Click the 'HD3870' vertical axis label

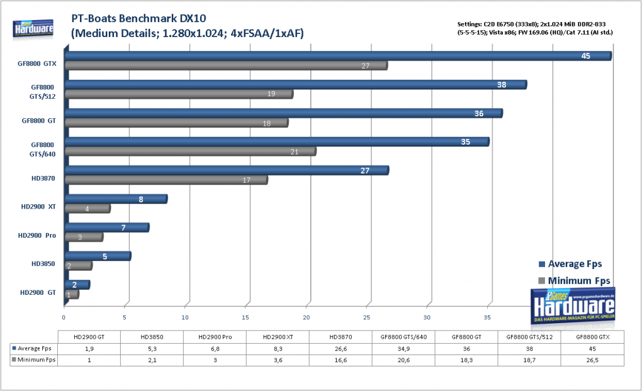coord(43,179)
